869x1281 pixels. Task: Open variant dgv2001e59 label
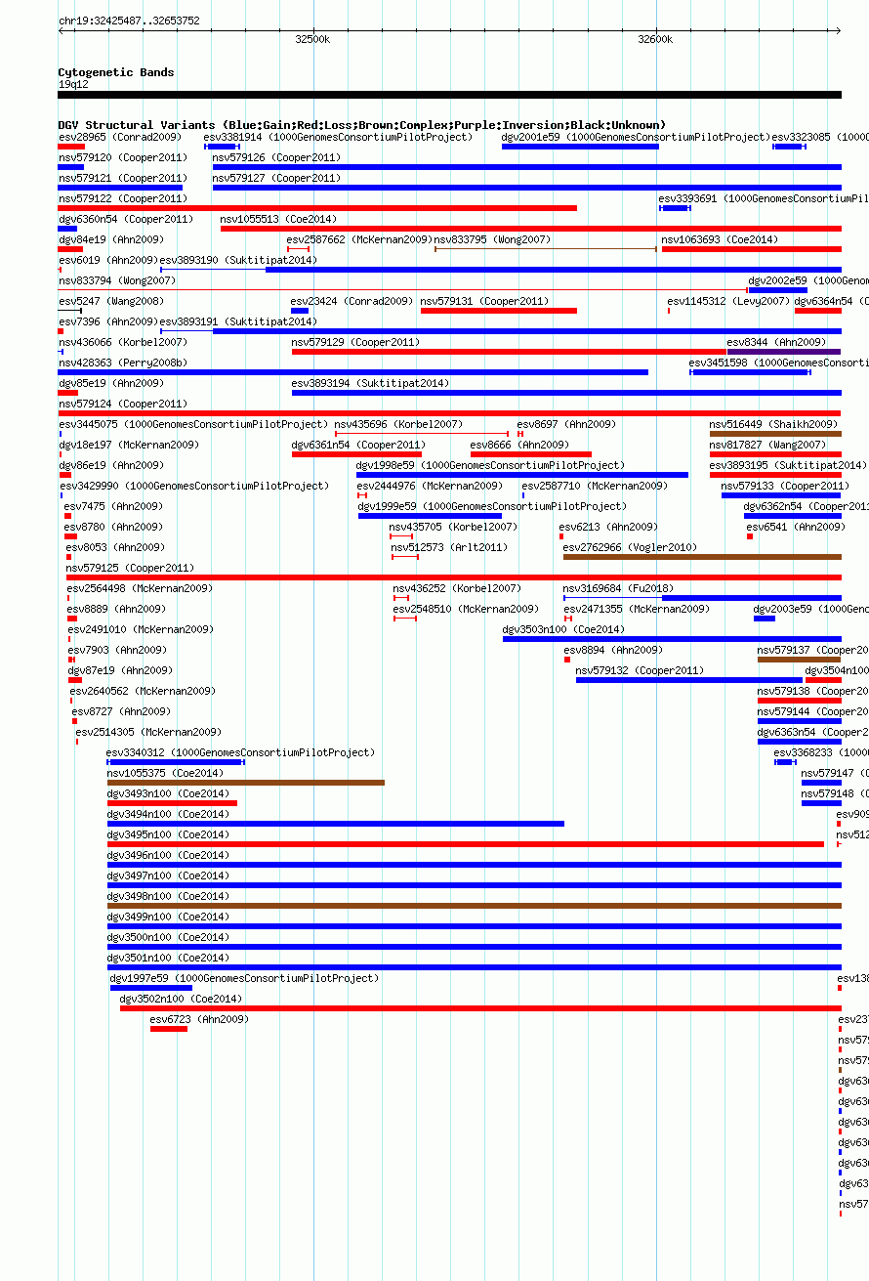coord(636,137)
